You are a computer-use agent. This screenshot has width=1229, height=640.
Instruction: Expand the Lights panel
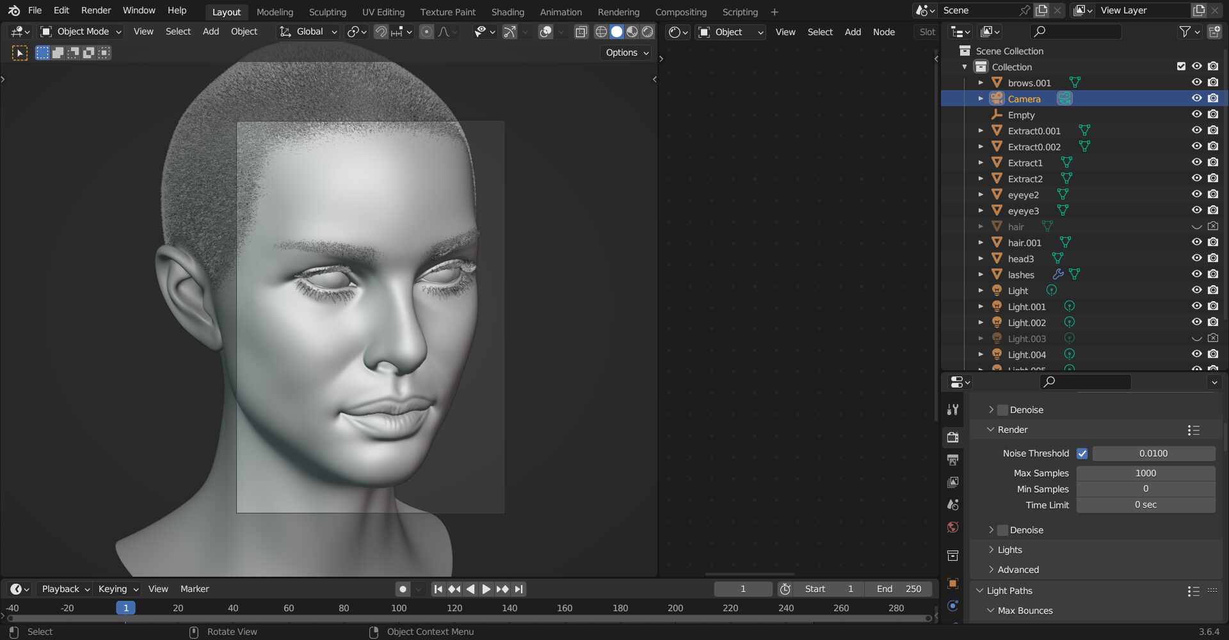tap(1009, 550)
